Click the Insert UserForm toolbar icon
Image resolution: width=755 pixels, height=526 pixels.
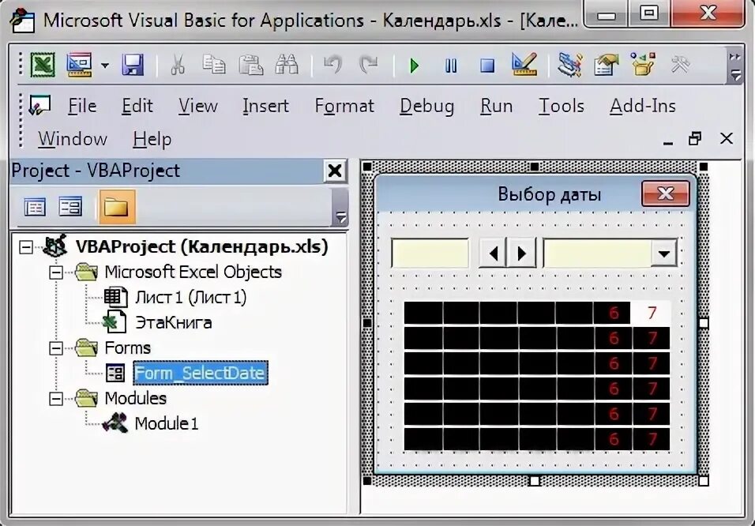pos(80,65)
